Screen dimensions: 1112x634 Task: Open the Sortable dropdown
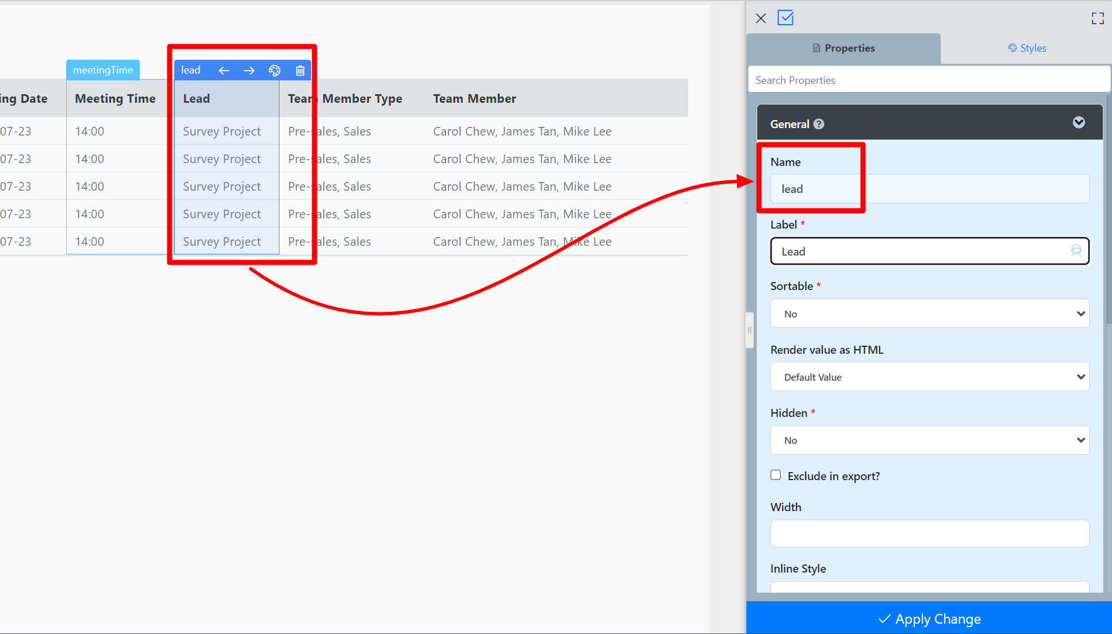[x=929, y=314]
